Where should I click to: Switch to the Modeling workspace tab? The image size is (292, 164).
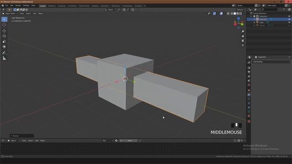[52, 6]
